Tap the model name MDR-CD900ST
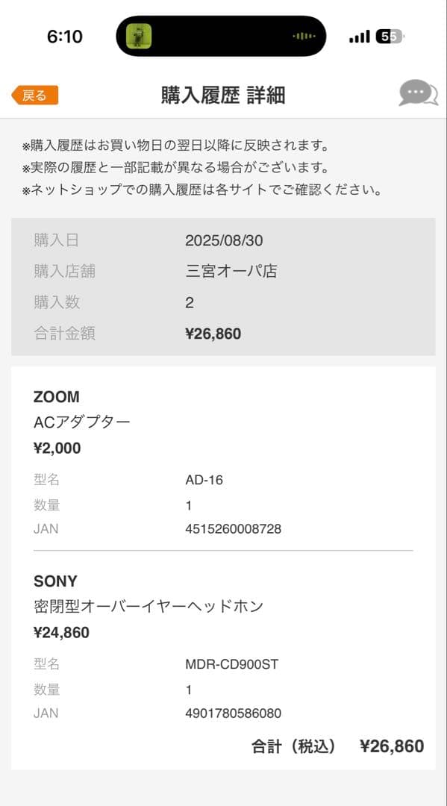The width and height of the screenshot is (447, 806). [231, 663]
